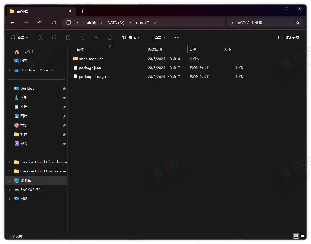Viewport: 311px width, 244px height.
Task: Navigate to DATA (D:) via breadcrumb
Action: point(116,23)
